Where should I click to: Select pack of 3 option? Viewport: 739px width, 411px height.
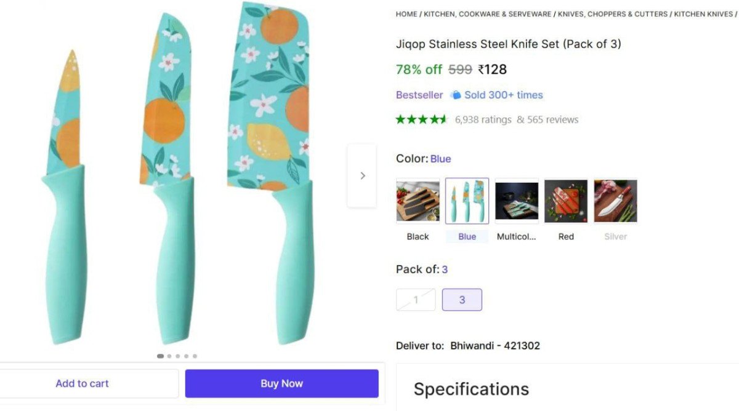click(462, 300)
